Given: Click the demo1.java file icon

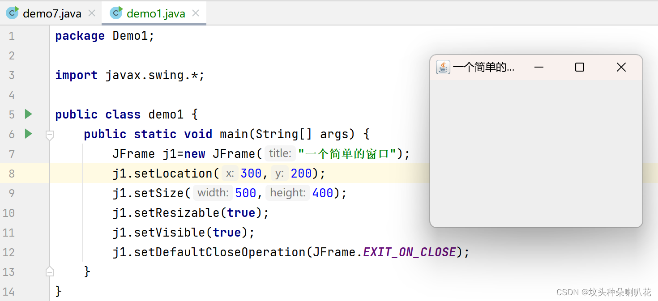Looking at the screenshot, I should point(116,13).
